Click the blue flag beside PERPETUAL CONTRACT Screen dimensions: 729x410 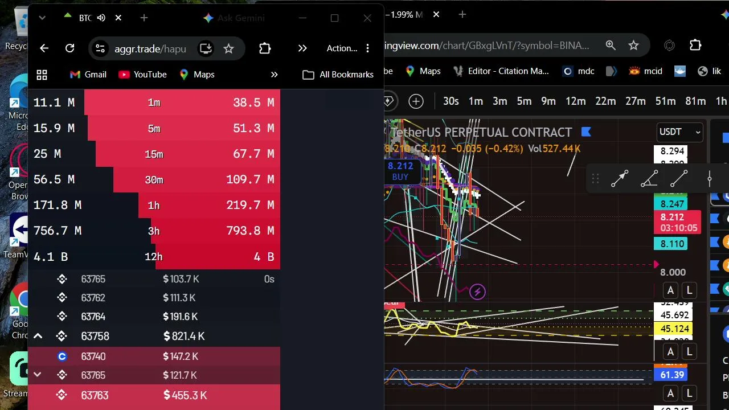(586, 132)
